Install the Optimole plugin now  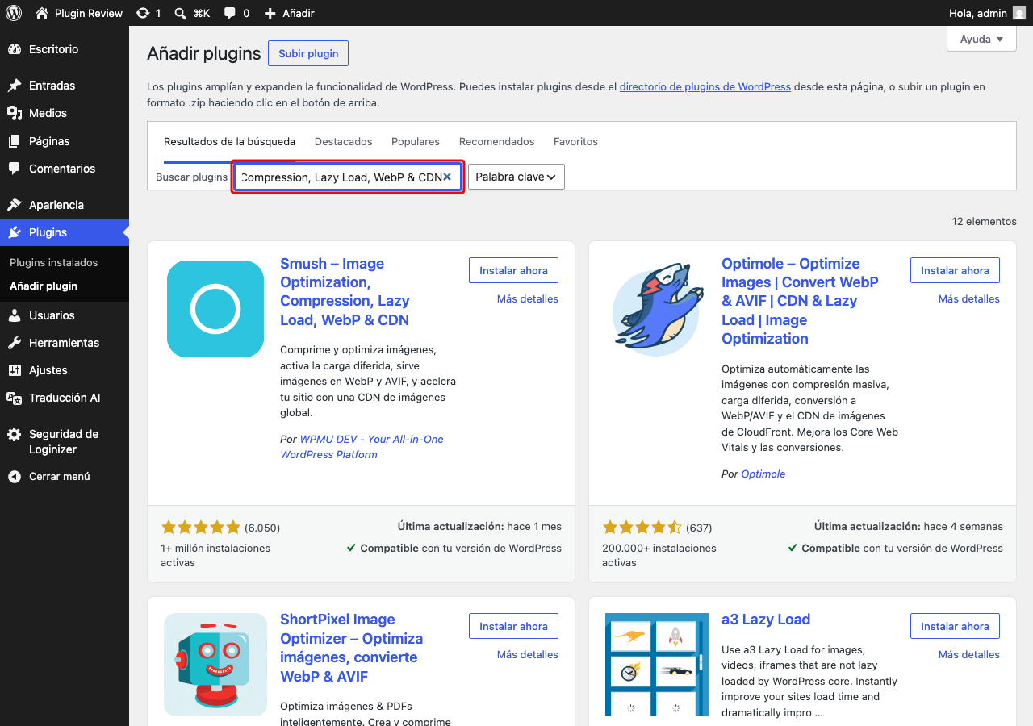[x=955, y=271]
